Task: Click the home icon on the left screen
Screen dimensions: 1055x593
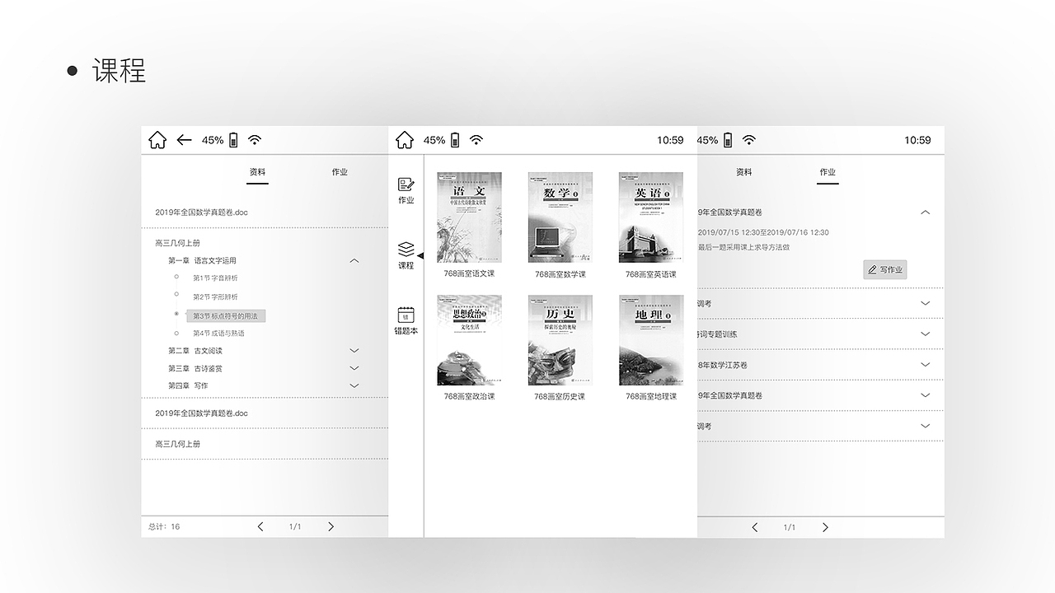Action: pos(157,139)
